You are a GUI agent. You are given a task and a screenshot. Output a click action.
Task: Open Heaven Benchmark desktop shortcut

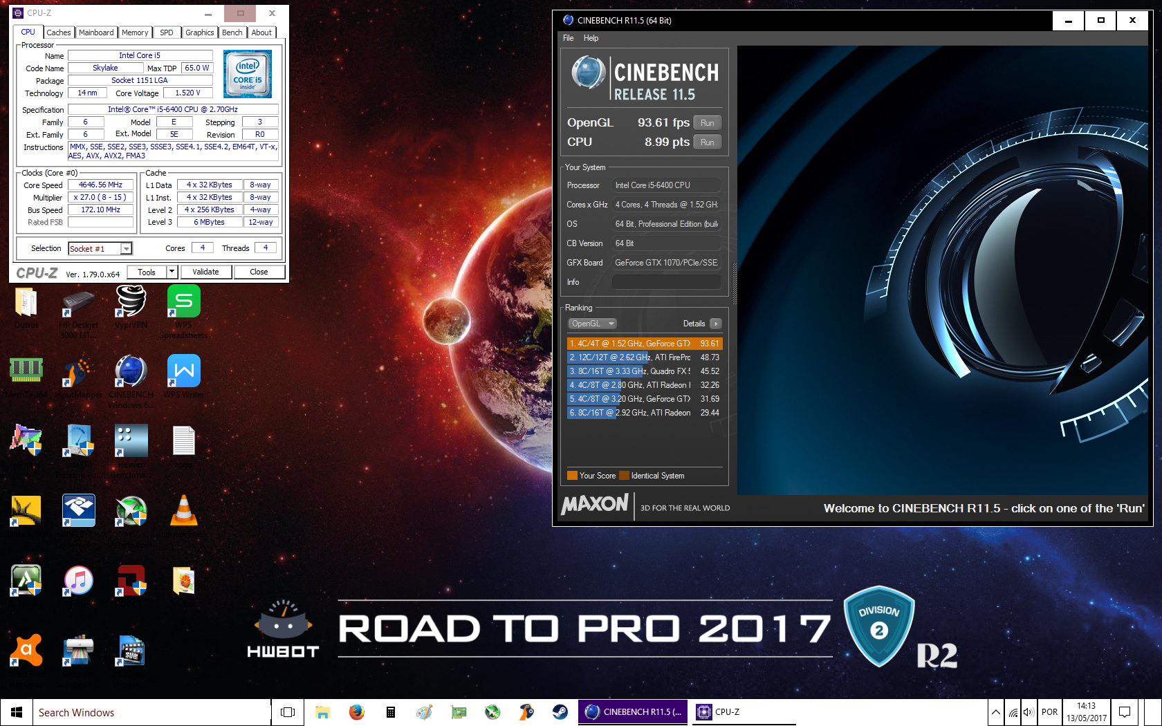(131, 441)
